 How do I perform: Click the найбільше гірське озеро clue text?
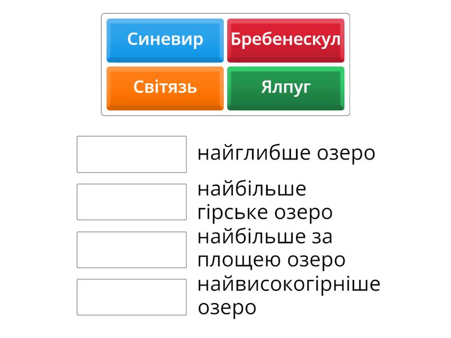pyautogui.click(x=265, y=201)
